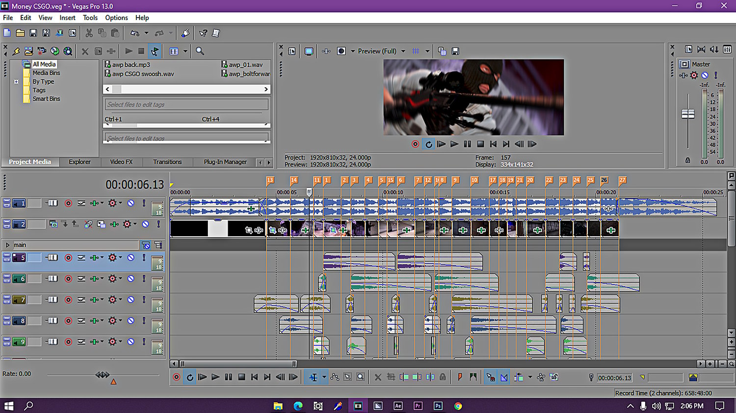Switch to the Explorer tab
736x413 pixels.
pyautogui.click(x=79, y=162)
